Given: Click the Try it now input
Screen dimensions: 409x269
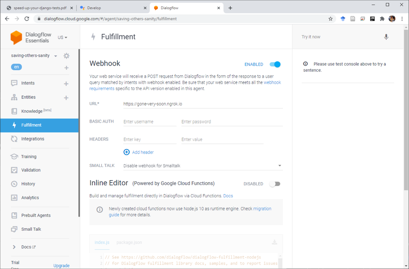Looking at the screenshot, I should click(340, 37).
